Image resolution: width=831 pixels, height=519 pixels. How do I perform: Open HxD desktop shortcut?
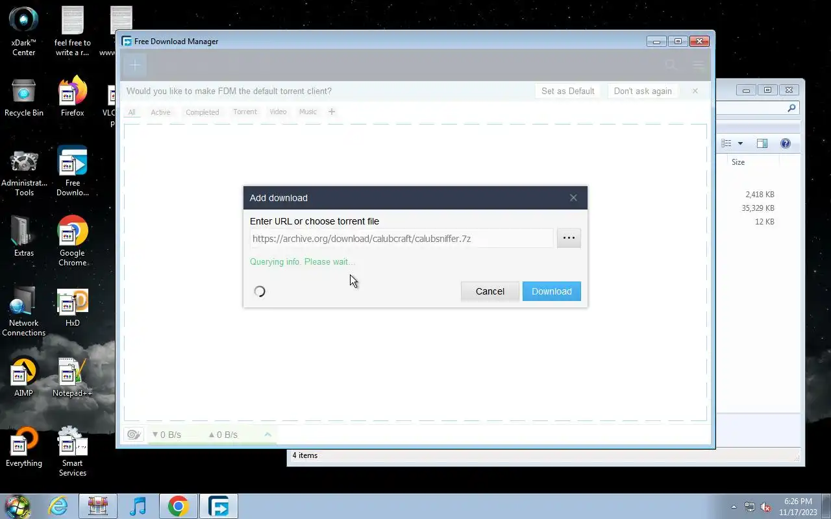click(73, 308)
